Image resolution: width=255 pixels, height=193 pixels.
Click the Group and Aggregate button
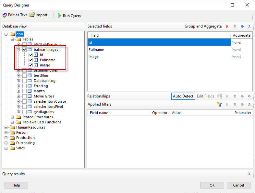click(203, 26)
